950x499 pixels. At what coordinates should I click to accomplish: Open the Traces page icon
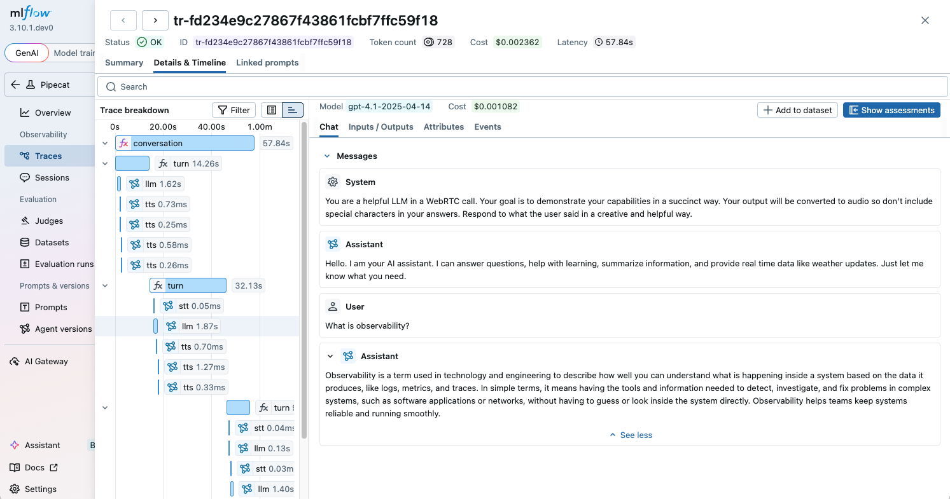pos(25,156)
